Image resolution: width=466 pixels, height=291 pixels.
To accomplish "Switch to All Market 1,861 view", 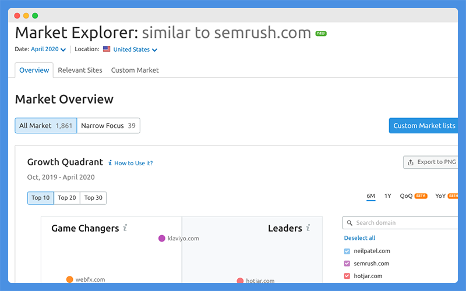I will [x=46, y=126].
